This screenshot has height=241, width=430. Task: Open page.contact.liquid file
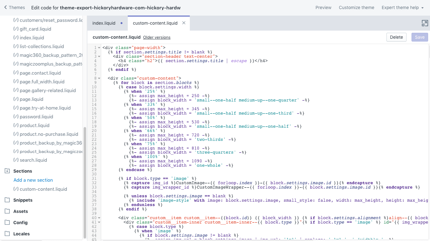point(40,73)
